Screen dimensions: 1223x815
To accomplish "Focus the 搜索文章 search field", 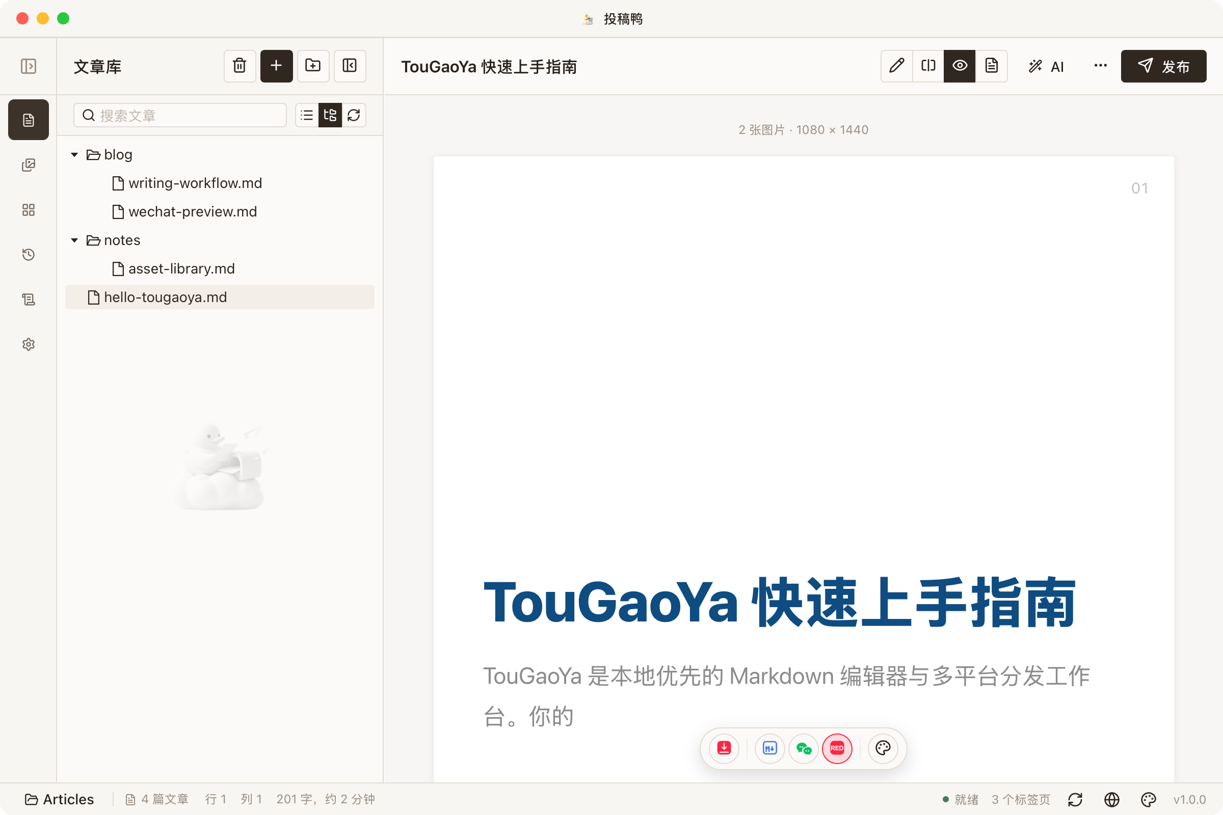I will pyautogui.click(x=180, y=115).
